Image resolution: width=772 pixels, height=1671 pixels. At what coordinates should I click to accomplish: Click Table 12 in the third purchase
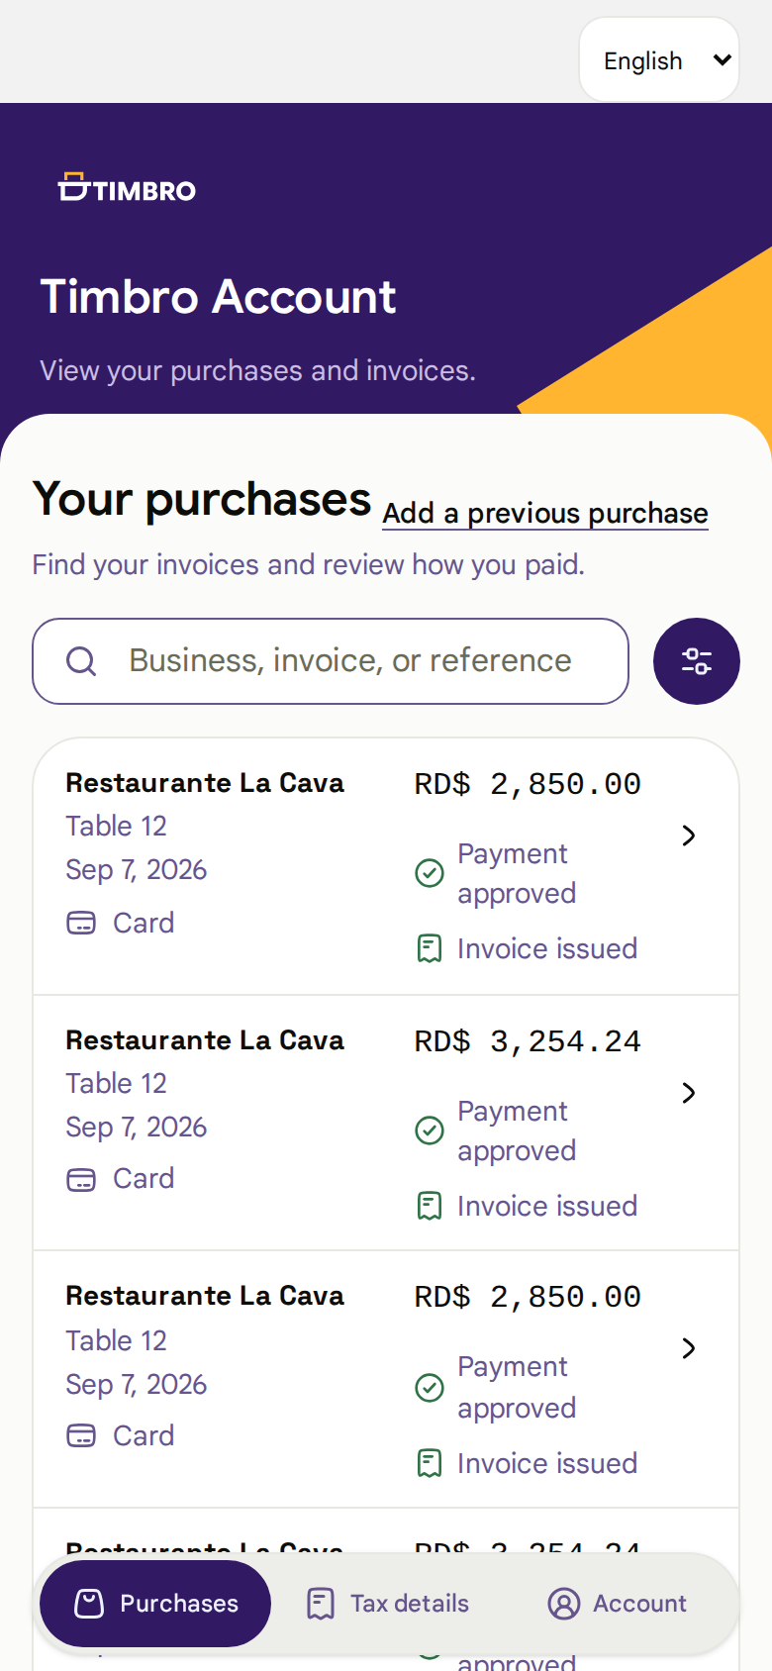(116, 1340)
